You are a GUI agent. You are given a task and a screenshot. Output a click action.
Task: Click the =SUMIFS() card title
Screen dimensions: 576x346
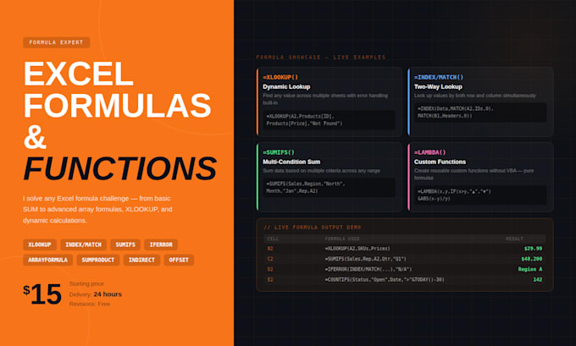click(279, 152)
